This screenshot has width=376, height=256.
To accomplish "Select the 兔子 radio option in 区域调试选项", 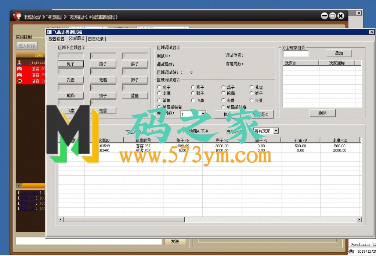I will coord(159,87).
